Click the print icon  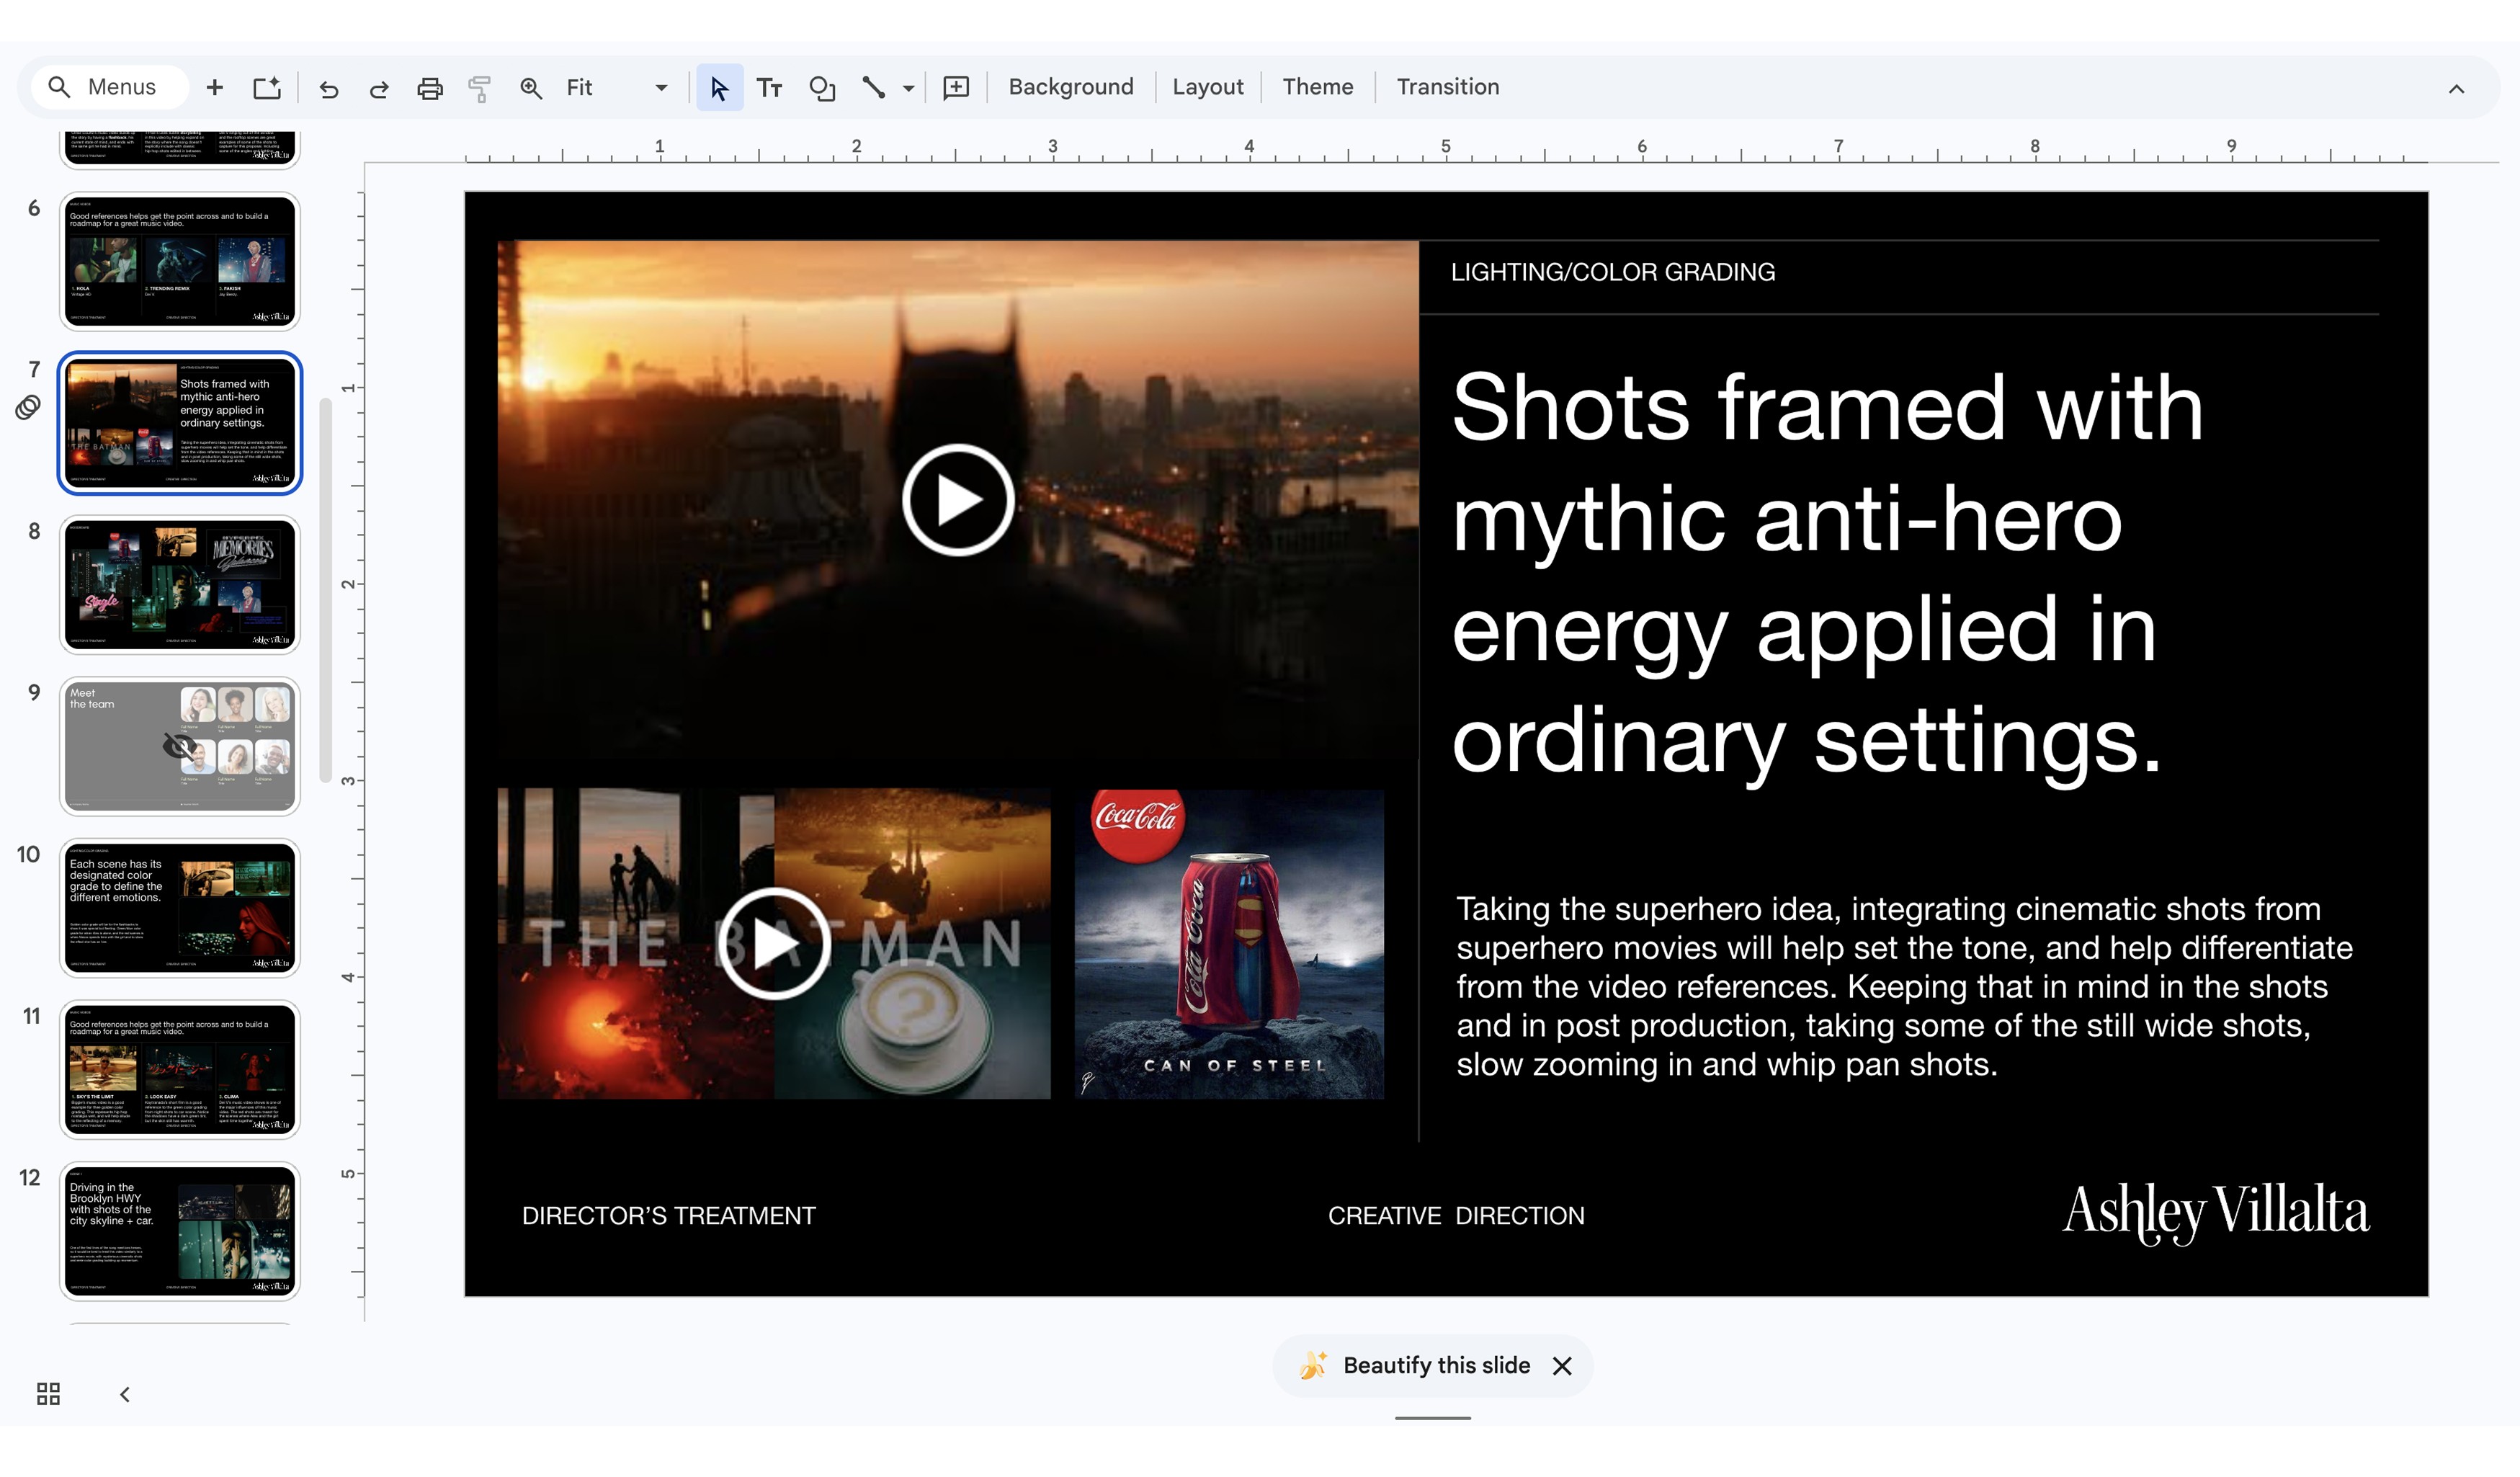(429, 88)
